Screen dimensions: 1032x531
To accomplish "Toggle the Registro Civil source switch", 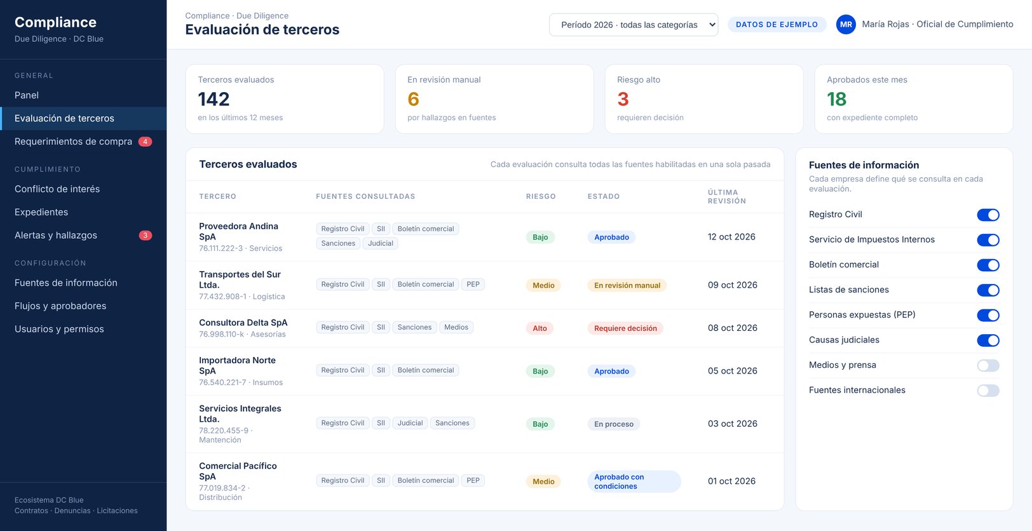I will [x=988, y=215].
